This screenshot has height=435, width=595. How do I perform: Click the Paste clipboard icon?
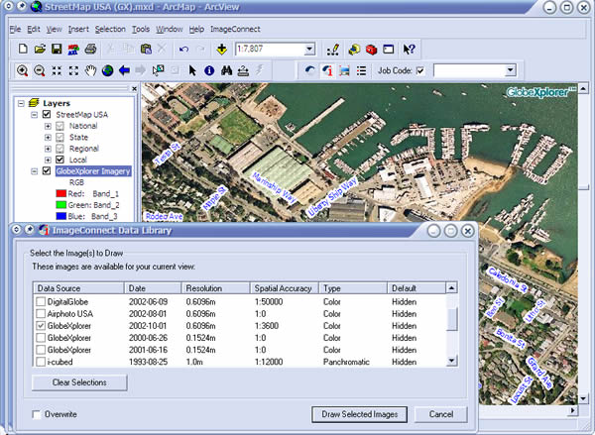point(146,49)
